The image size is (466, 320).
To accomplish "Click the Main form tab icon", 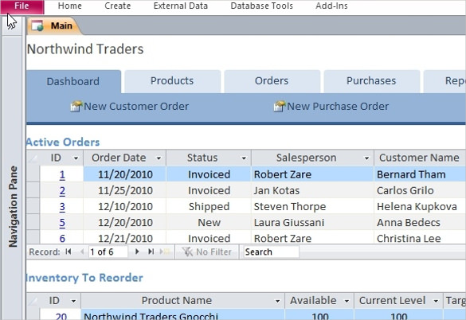I will click(x=37, y=25).
